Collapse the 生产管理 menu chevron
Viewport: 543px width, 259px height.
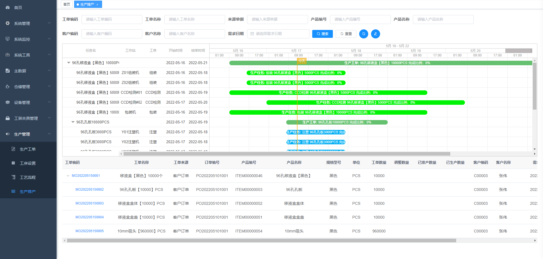[x=49, y=134]
